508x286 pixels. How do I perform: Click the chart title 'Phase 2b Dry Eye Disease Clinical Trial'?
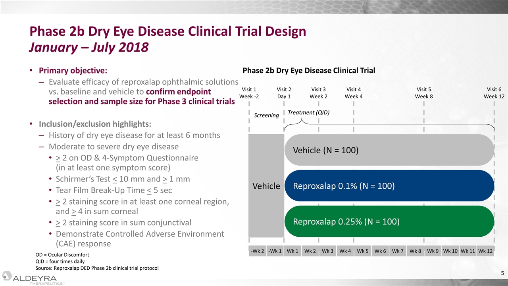(x=309, y=71)
